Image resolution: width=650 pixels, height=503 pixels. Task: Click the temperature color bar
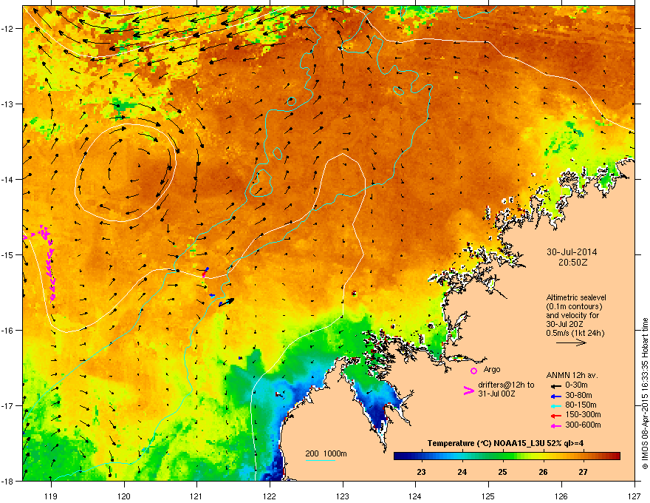[x=507, y=456]
